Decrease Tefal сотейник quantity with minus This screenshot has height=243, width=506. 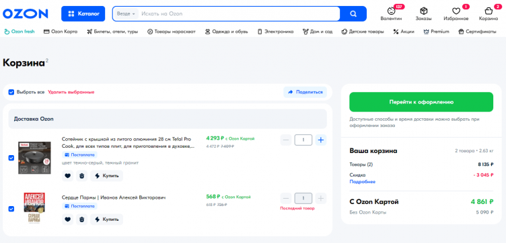pyautogui.click(x=286, y=140)
